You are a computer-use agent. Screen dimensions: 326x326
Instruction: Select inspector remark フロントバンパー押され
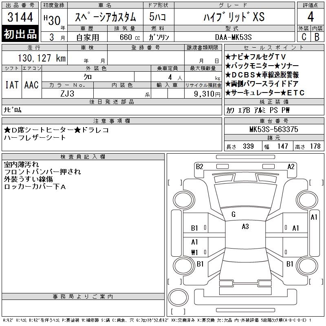coord(42,172)
